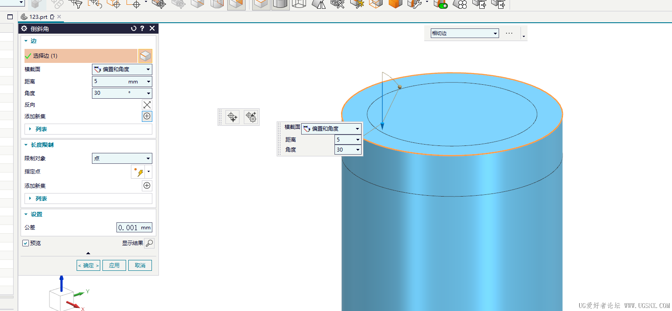This screenshot has width=672, height=311.
Task: Click the green toggle switch toolbar icon
Action: [x=440, y=4]
